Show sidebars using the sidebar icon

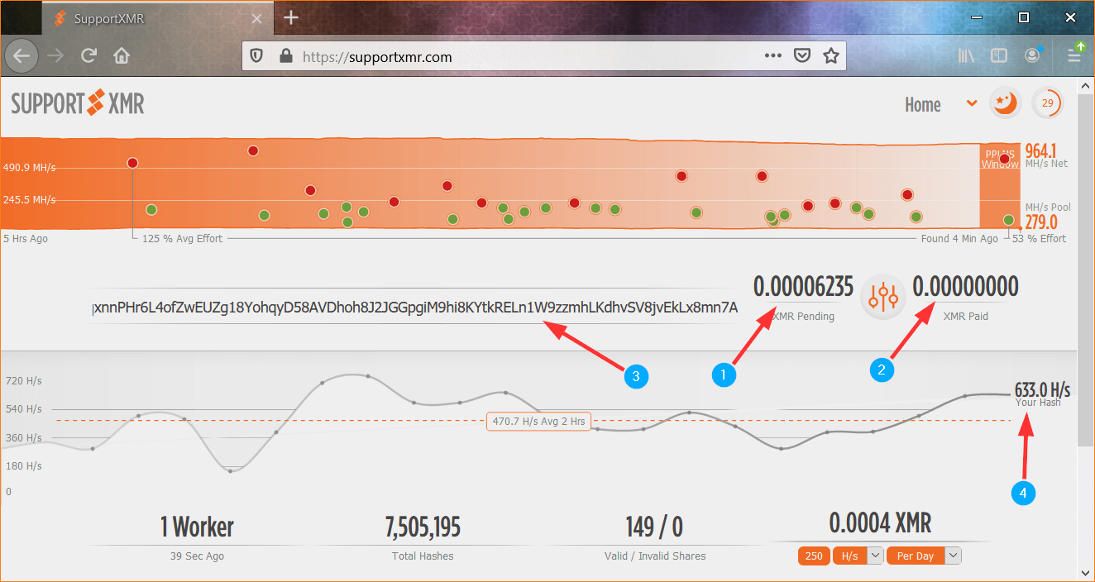tap(999, 56)
